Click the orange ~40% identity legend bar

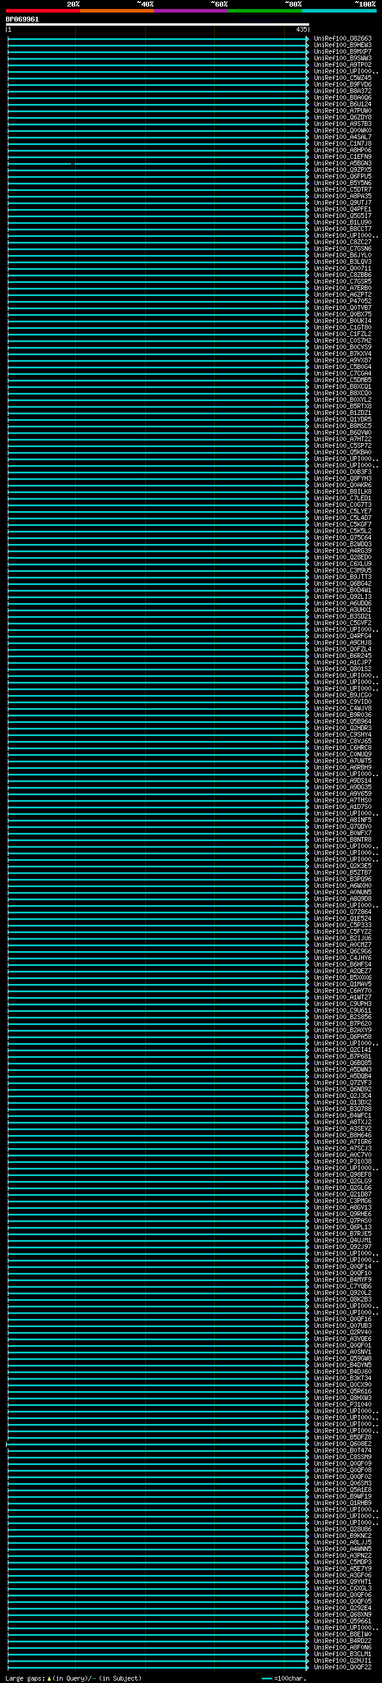coord(117,11)
